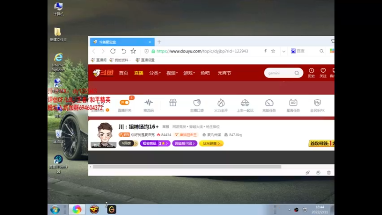Expand the 游戏 games dropdown
Screen dimensions: 382x215
(x=189, y=73)
